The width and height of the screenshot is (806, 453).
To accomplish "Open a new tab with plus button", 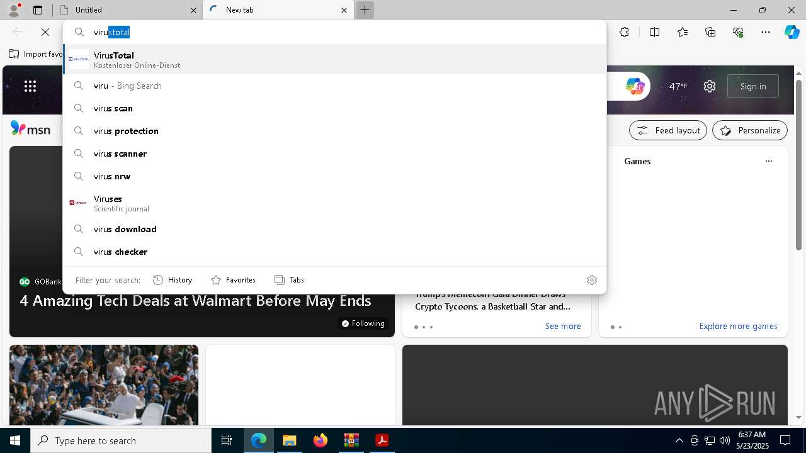I will (x=365, y=10).
